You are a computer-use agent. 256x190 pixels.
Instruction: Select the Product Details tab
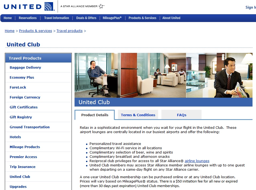pos(95,115)
